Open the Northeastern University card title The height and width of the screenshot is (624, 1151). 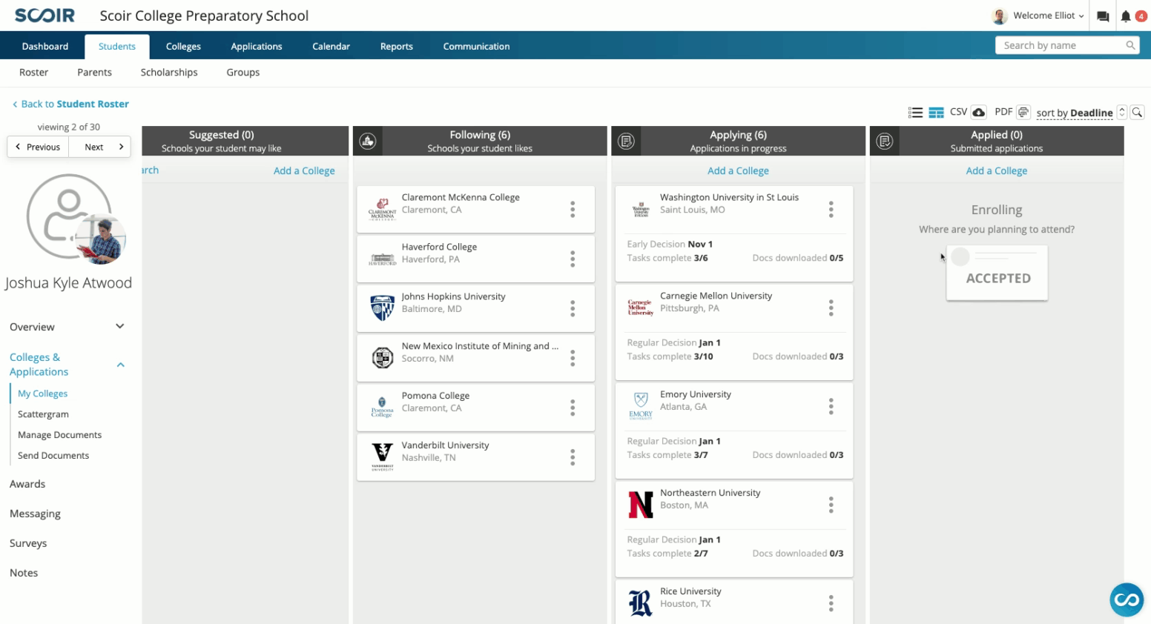pos(710,493)
